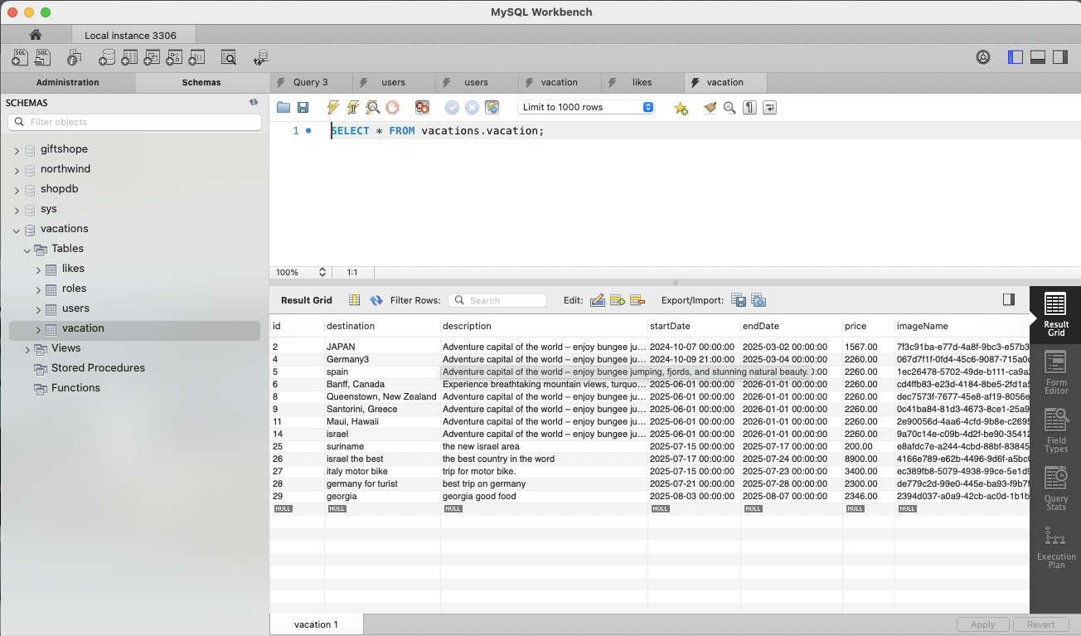This screenshot has height=636, width=1081.
Task: Execute the query with lightning bolt icon
Action: point(333,108)
